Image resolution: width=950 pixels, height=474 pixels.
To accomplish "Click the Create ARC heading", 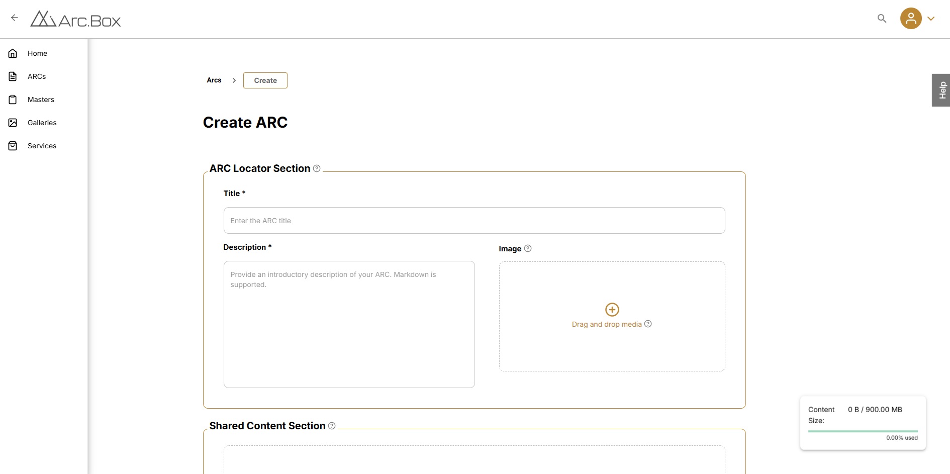I will [x=245, y=122].
